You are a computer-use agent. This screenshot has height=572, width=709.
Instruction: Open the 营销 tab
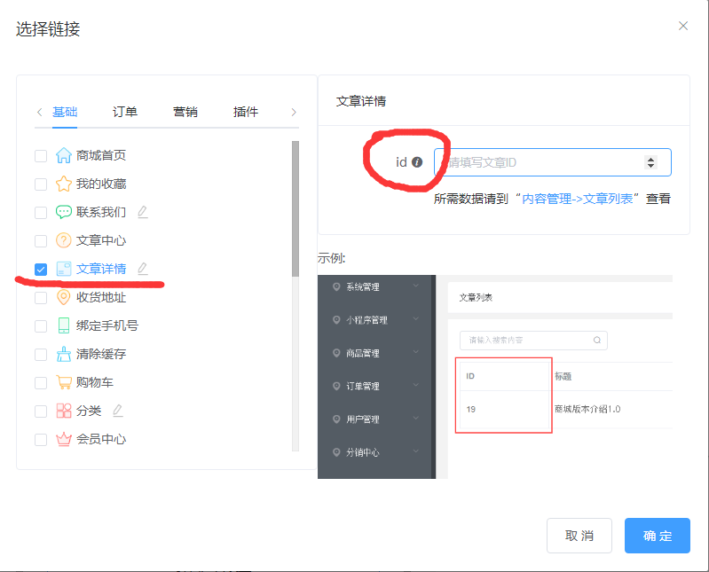point(185,112)
